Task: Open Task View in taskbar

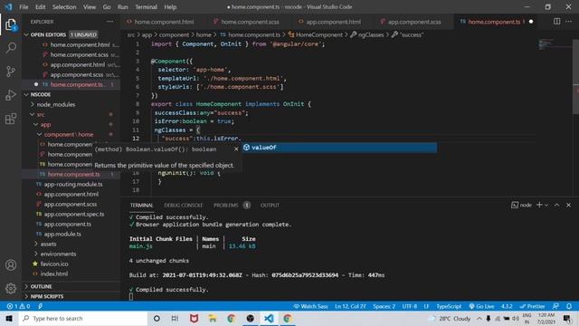Action: pos(175,318)
